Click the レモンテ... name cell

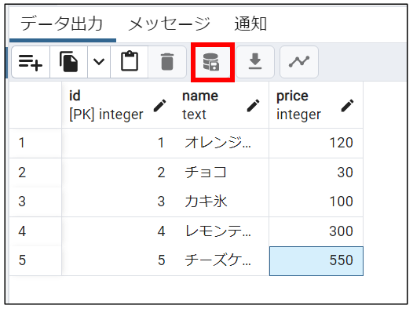[221, 231]
